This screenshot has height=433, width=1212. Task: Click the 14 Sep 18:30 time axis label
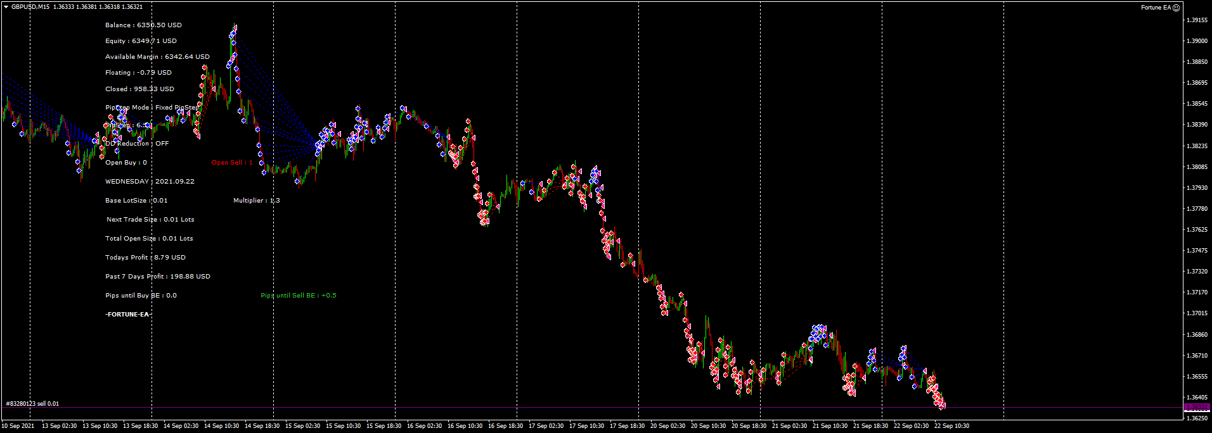262,426
